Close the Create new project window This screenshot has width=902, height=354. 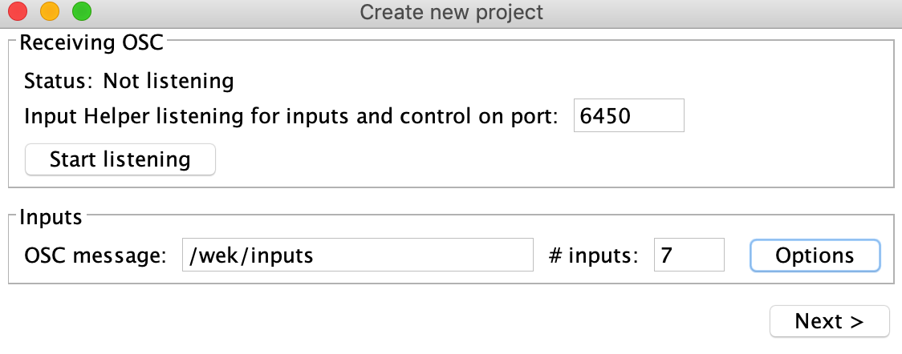18,12
